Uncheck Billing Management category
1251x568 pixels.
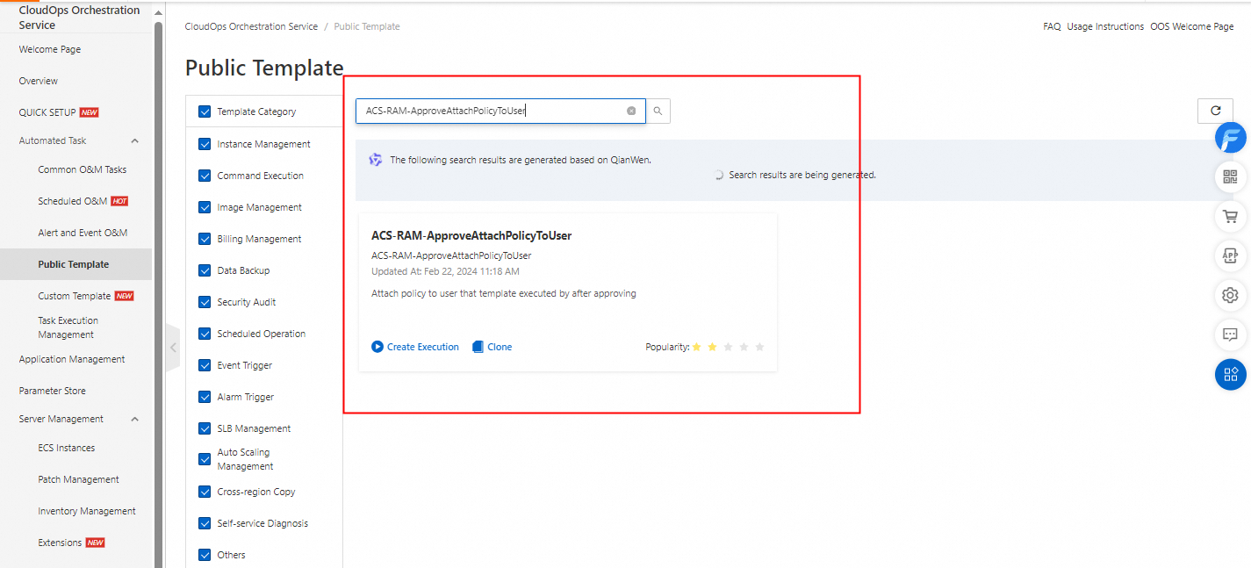(205, 239)
